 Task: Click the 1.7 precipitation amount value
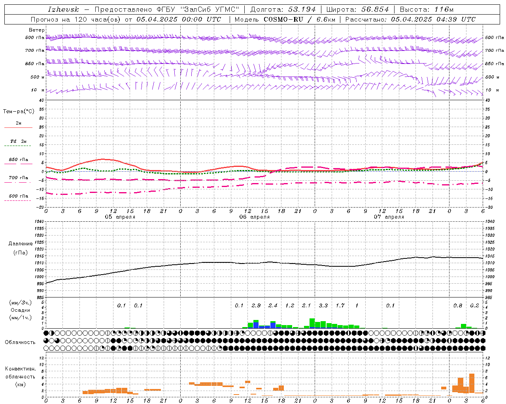tap(340, 305)
